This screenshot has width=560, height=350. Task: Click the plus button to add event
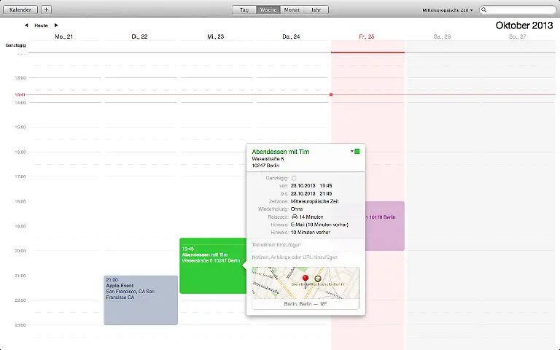[46, 9]
